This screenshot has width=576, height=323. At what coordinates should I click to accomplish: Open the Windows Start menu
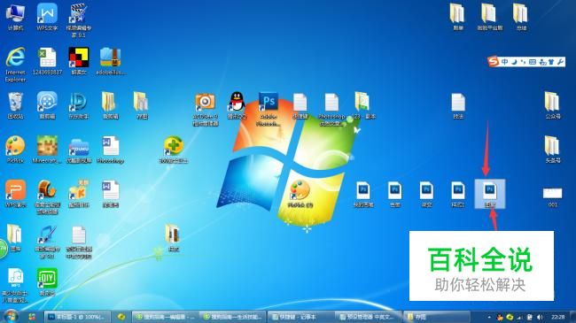click(x=11, y=317)
